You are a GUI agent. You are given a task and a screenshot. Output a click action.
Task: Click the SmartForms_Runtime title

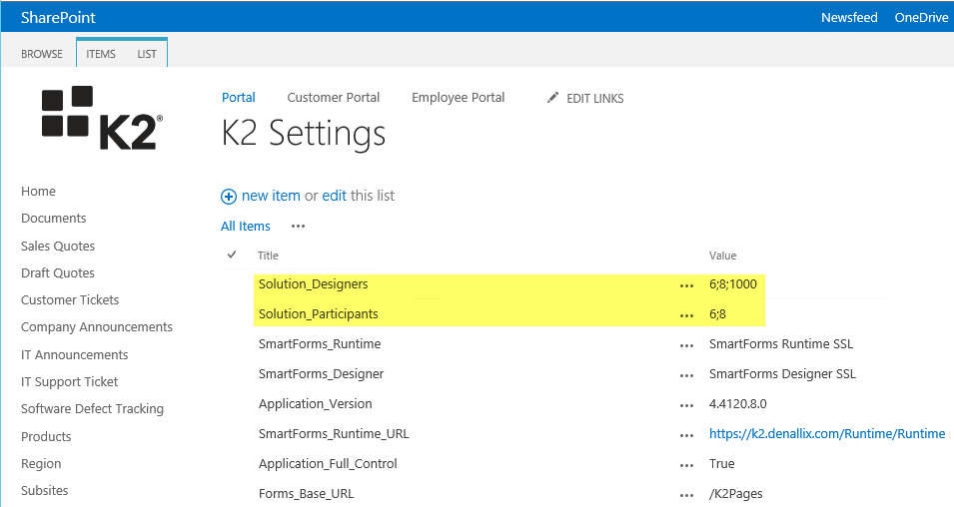point(320,343)
